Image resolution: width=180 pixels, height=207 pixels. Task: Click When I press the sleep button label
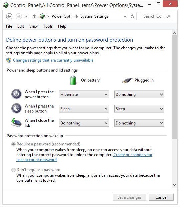pyautogui.click(x=39, y=108)
